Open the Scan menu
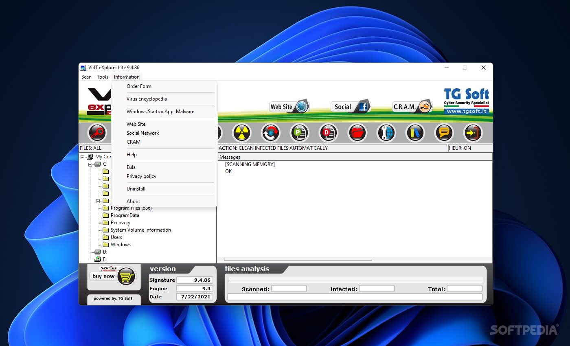 point(87,77)
